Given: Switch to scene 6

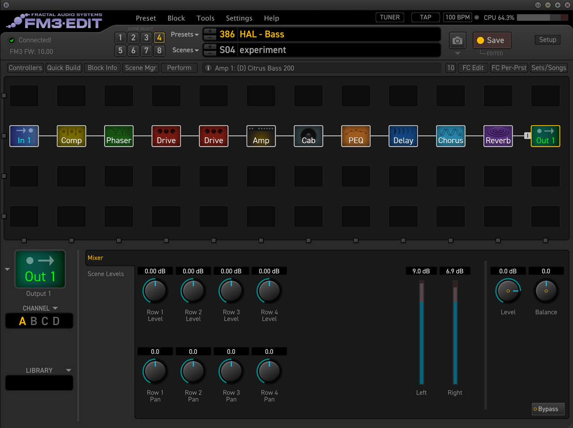Looking at the screenshot, I should click(133, 51).
